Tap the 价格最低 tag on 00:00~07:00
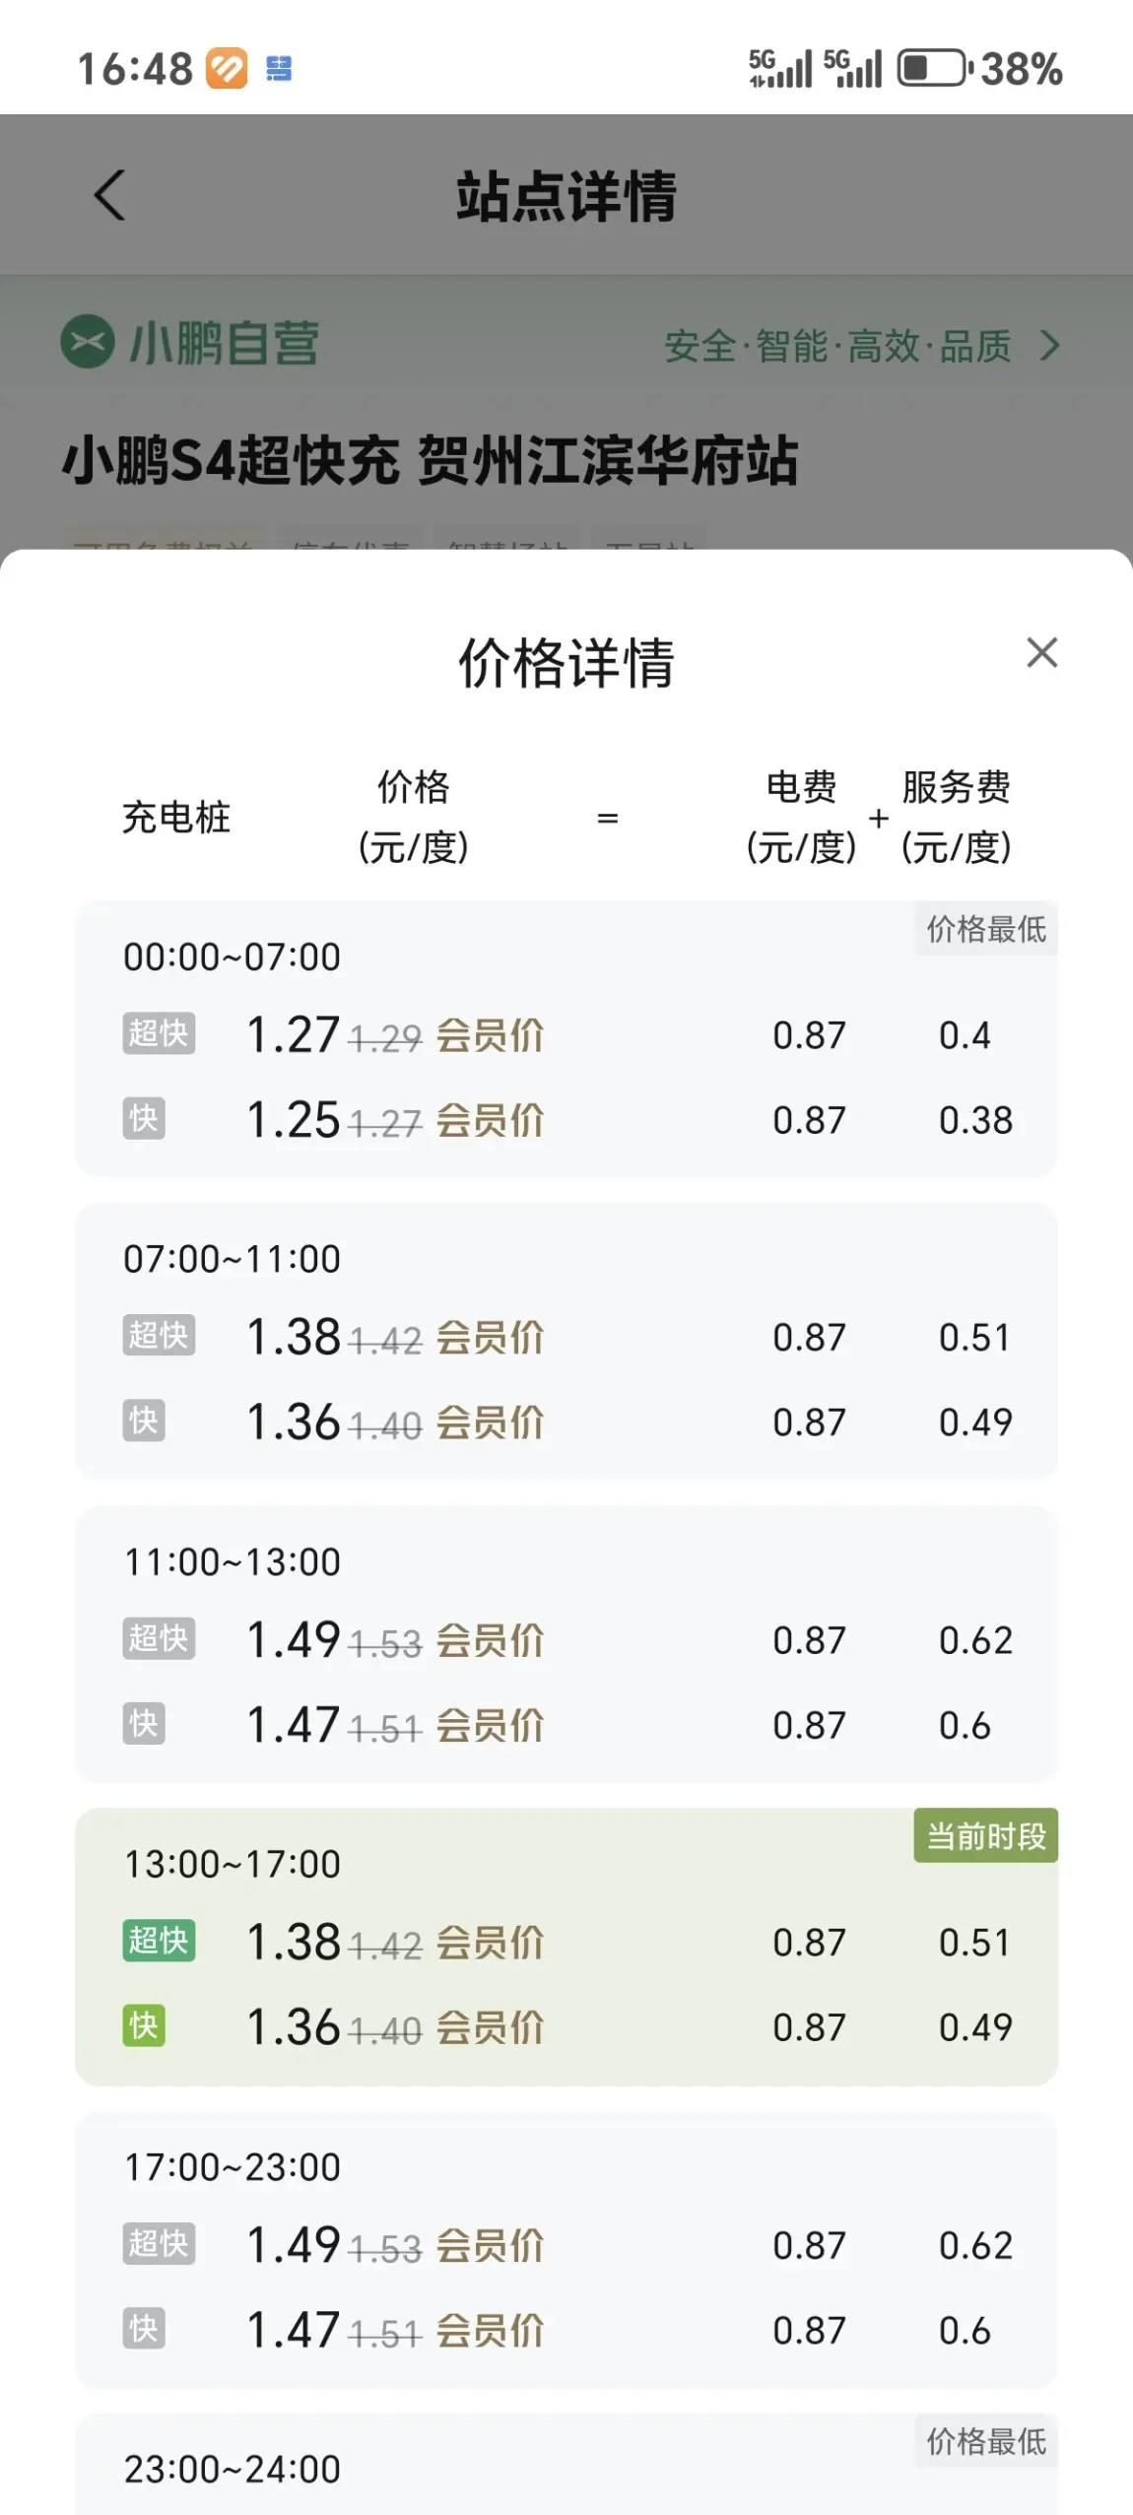1133x2515 pixels. [x=985, y=928]
